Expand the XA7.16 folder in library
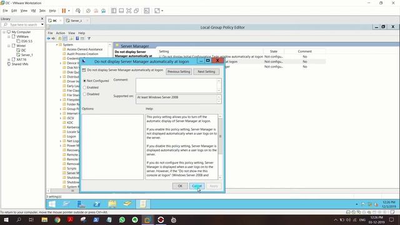 coord(9,59)
